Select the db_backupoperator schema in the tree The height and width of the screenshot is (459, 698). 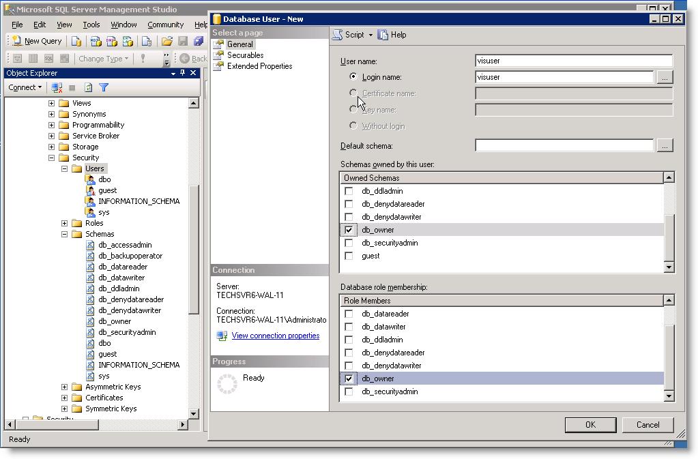pos(130,256)
